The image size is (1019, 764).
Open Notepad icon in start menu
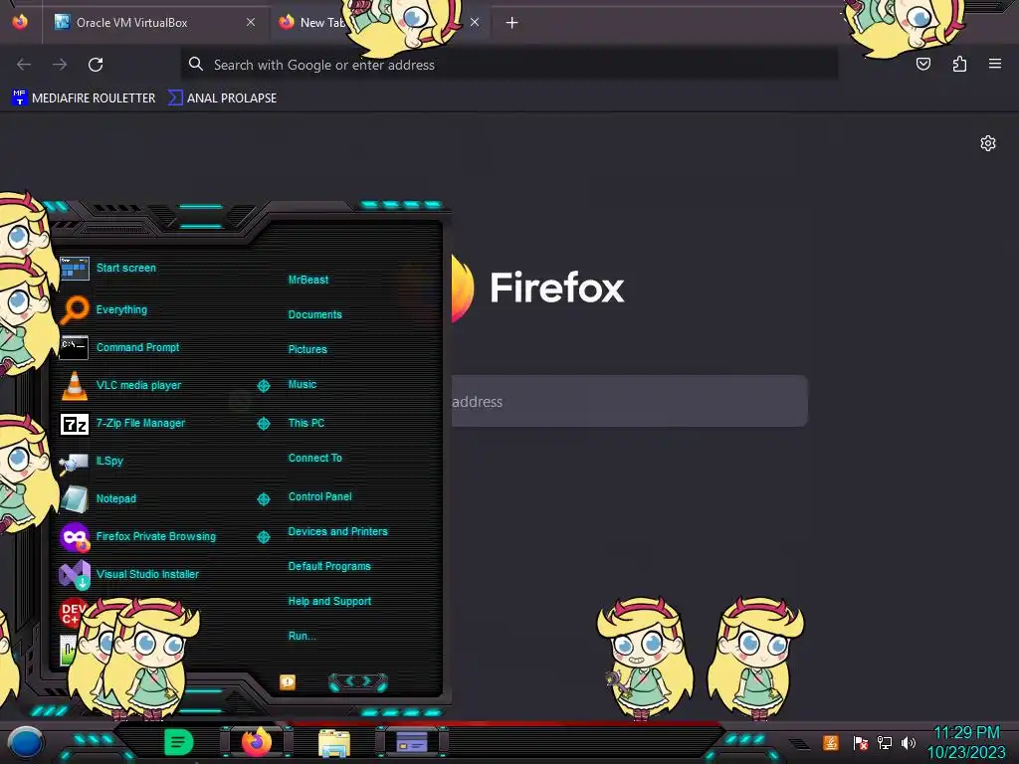(74, 499)
